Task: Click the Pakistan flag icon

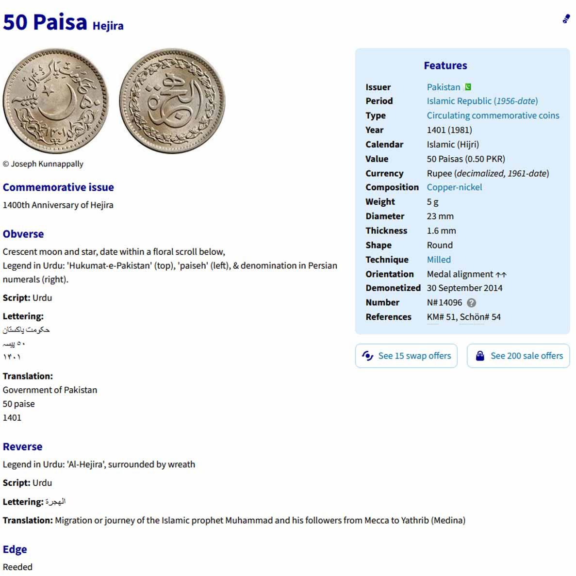Action: click(x=468, y=87)
